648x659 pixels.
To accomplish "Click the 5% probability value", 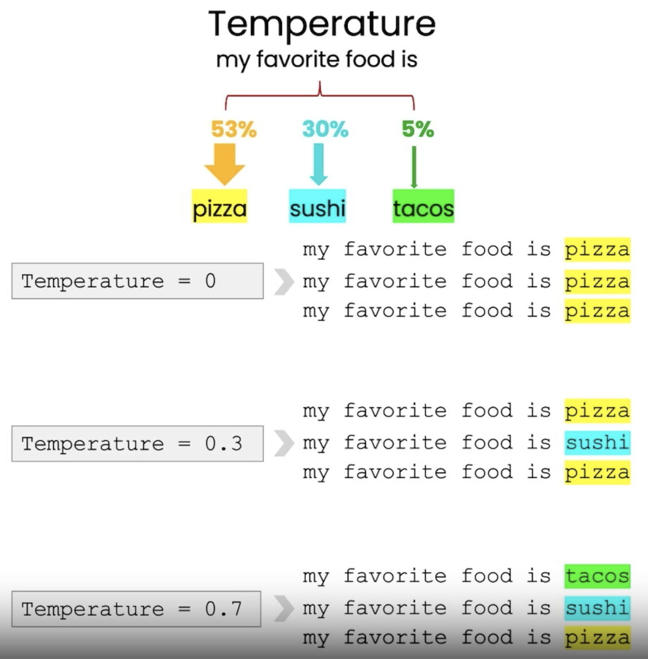I will [418, 129].
